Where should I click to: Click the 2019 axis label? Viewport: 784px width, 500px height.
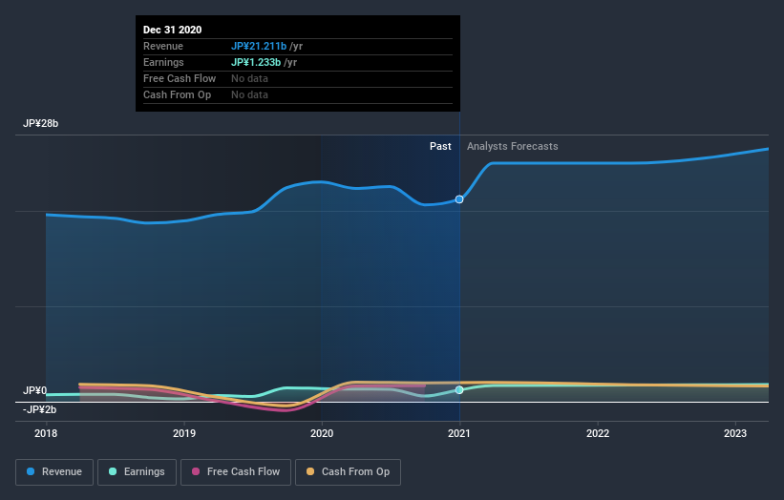tap(184, 433)
